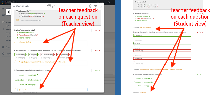Open the Widgets gears icon in the sidebar
215x95 pixels.
(x=3, y=15)
